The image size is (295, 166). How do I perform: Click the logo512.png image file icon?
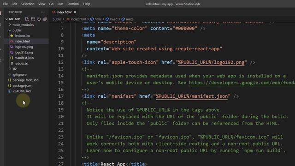point(12,52)
